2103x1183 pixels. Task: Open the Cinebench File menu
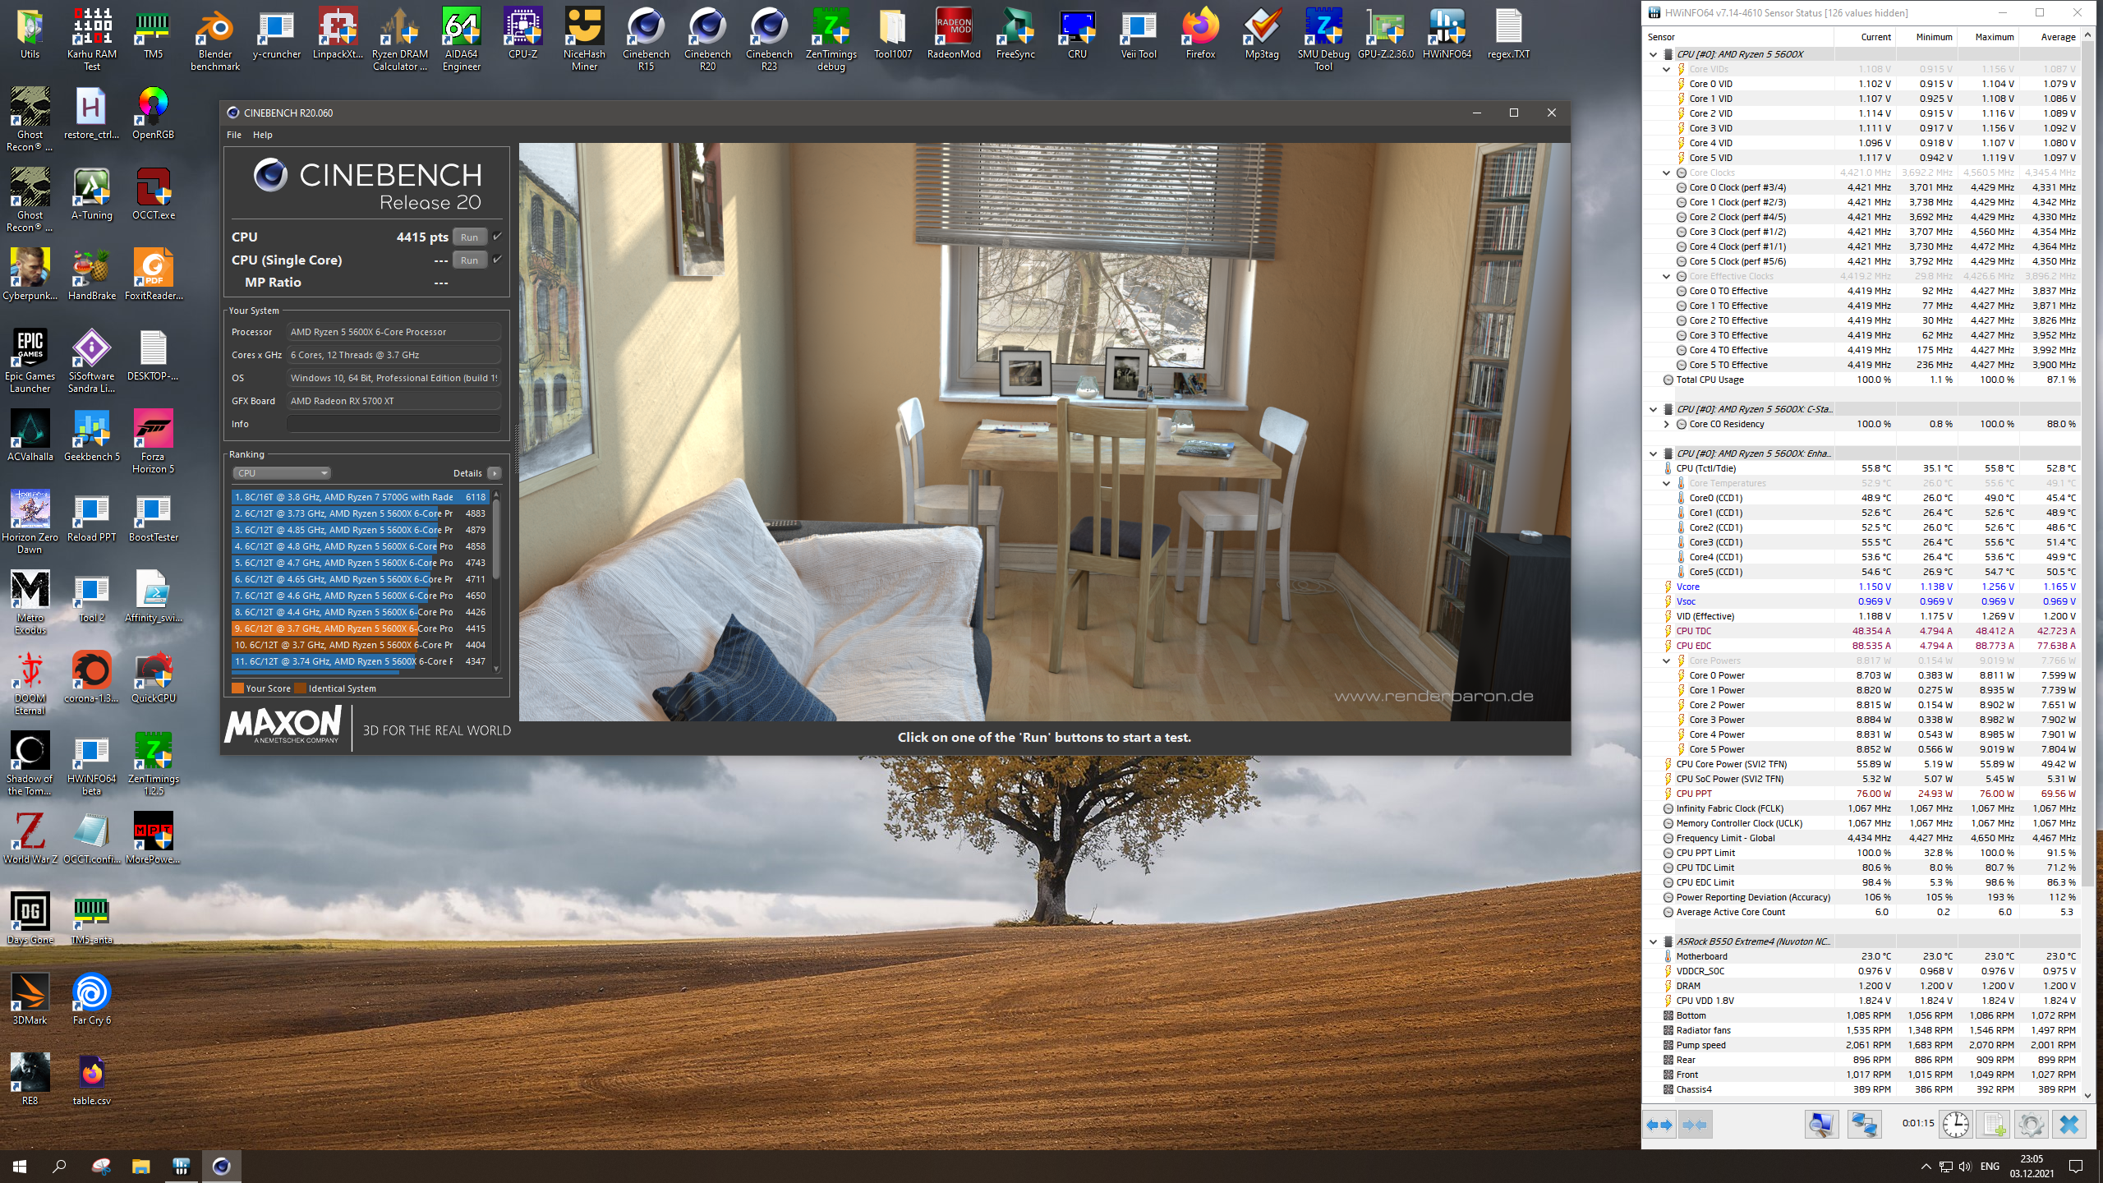(x=234, y=135)
